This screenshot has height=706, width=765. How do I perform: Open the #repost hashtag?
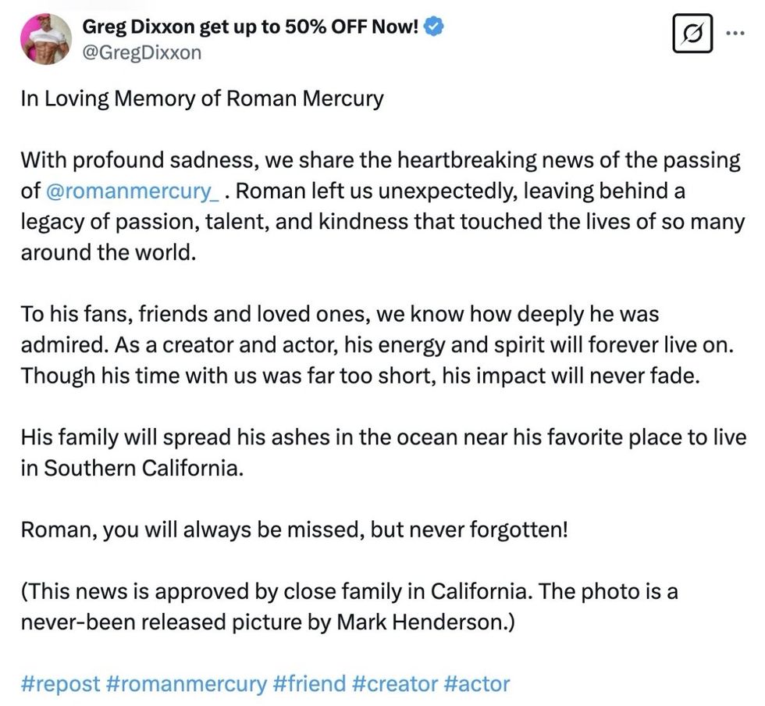pyautogui.click(x=60, y=684)
